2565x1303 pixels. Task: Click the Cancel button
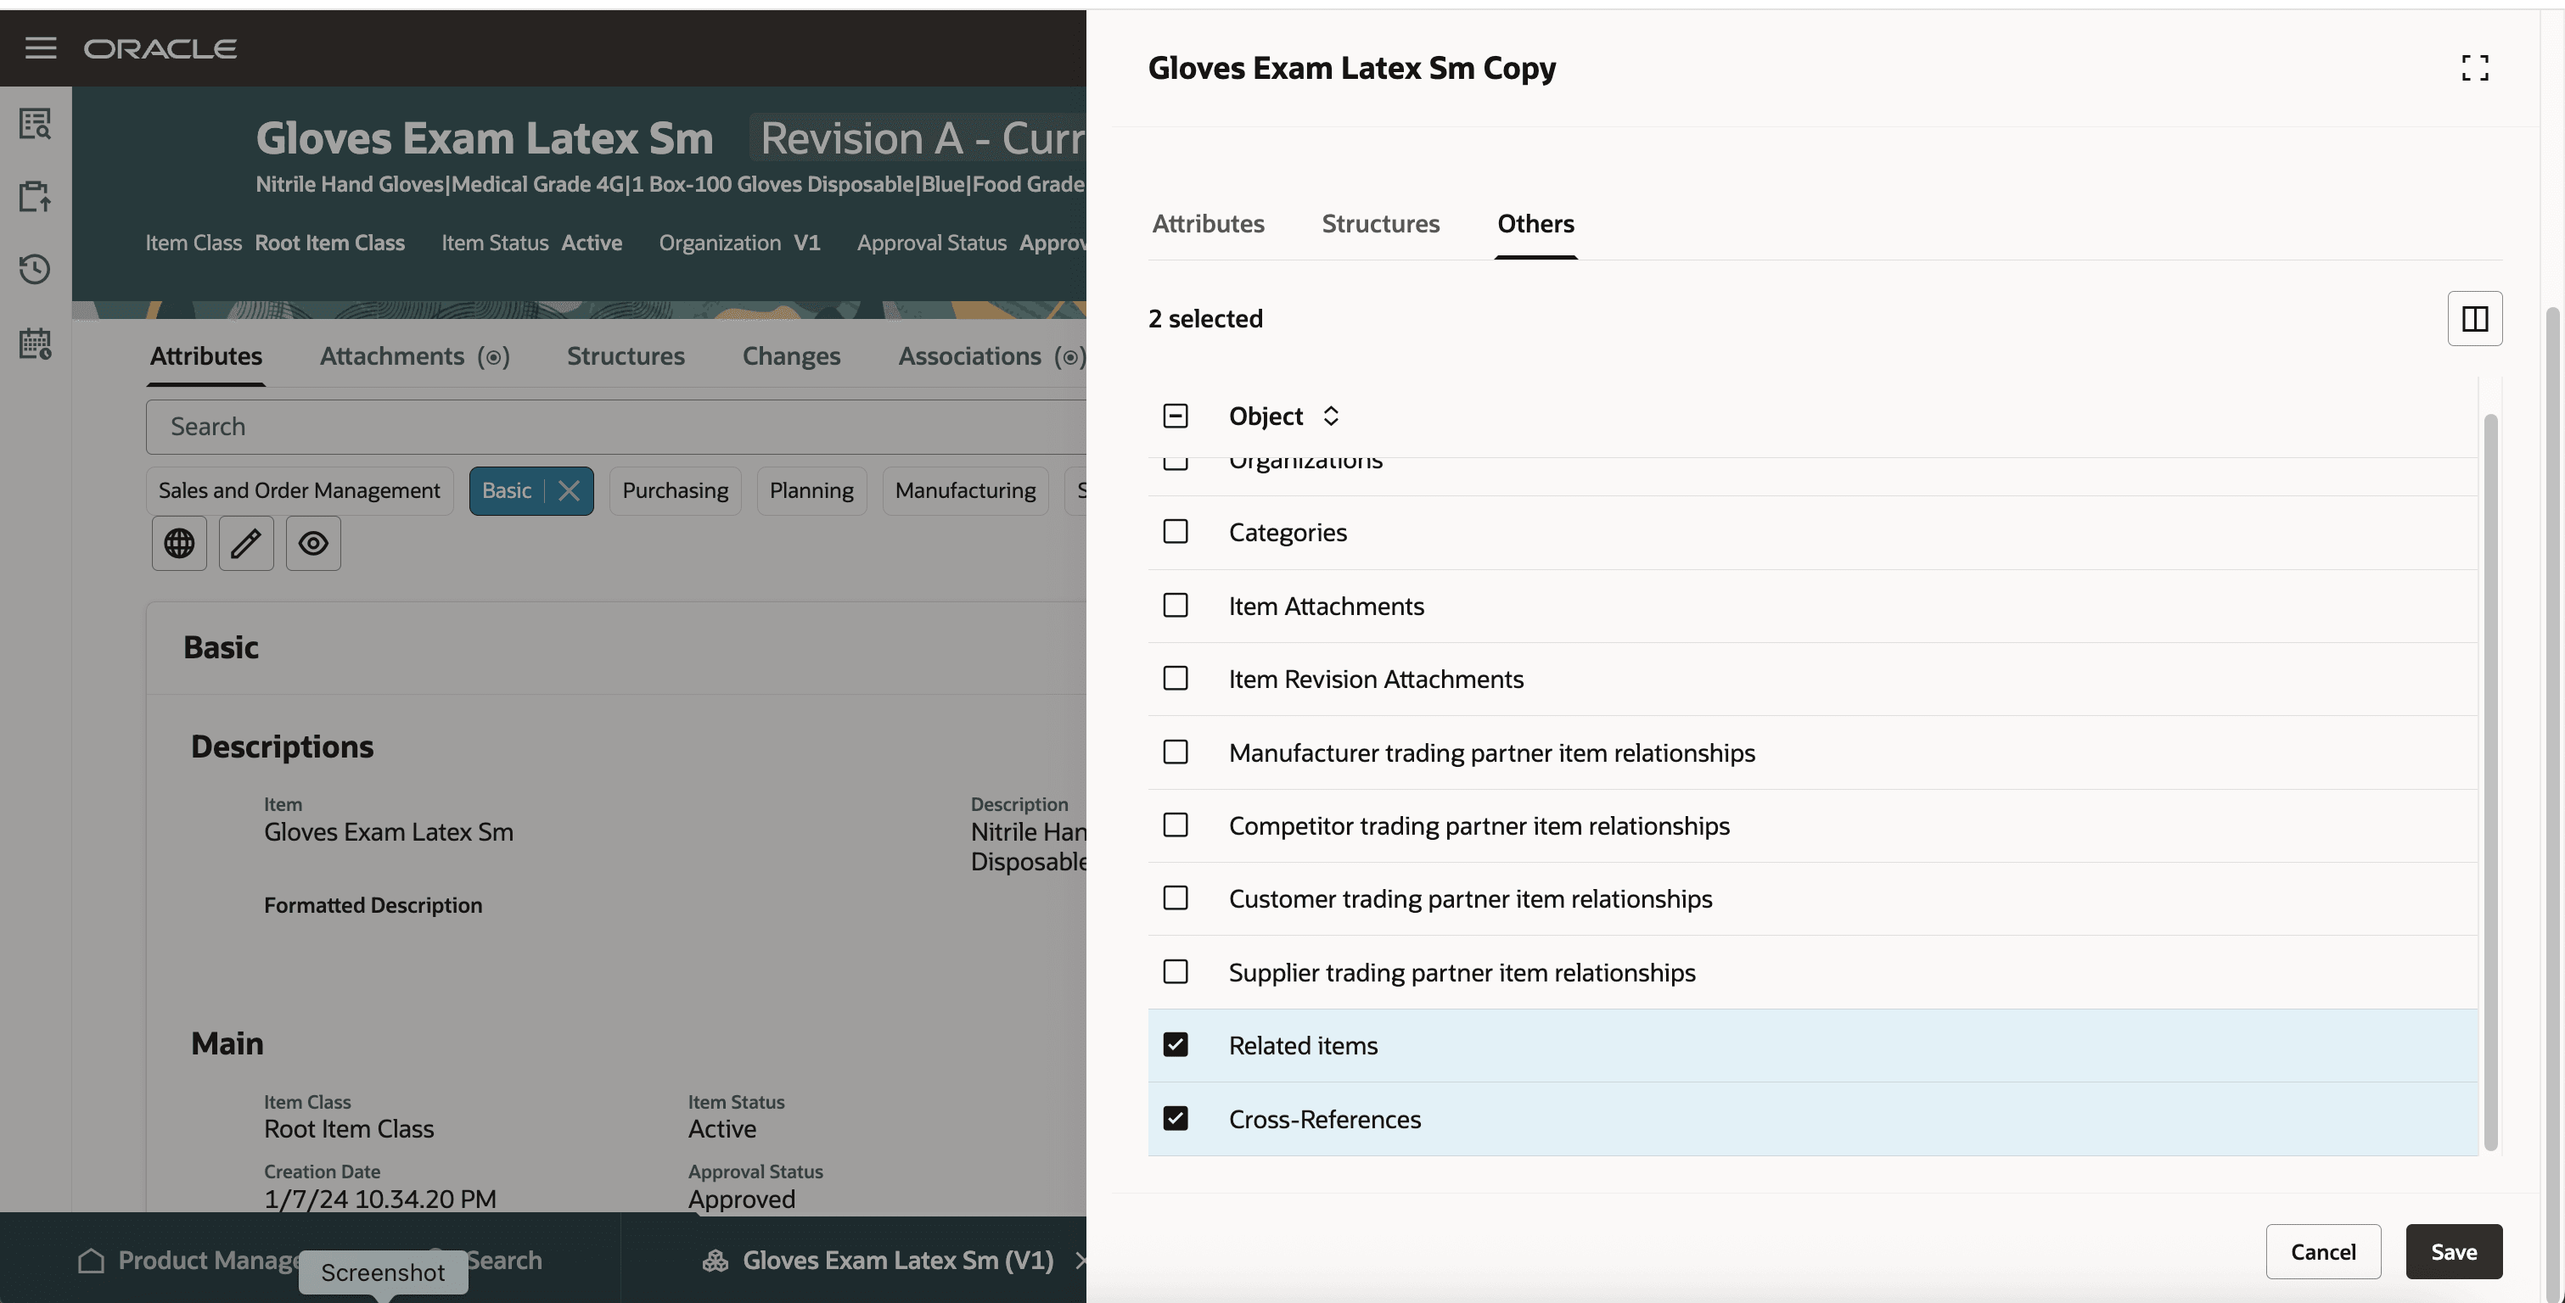coord(2322,1251)
